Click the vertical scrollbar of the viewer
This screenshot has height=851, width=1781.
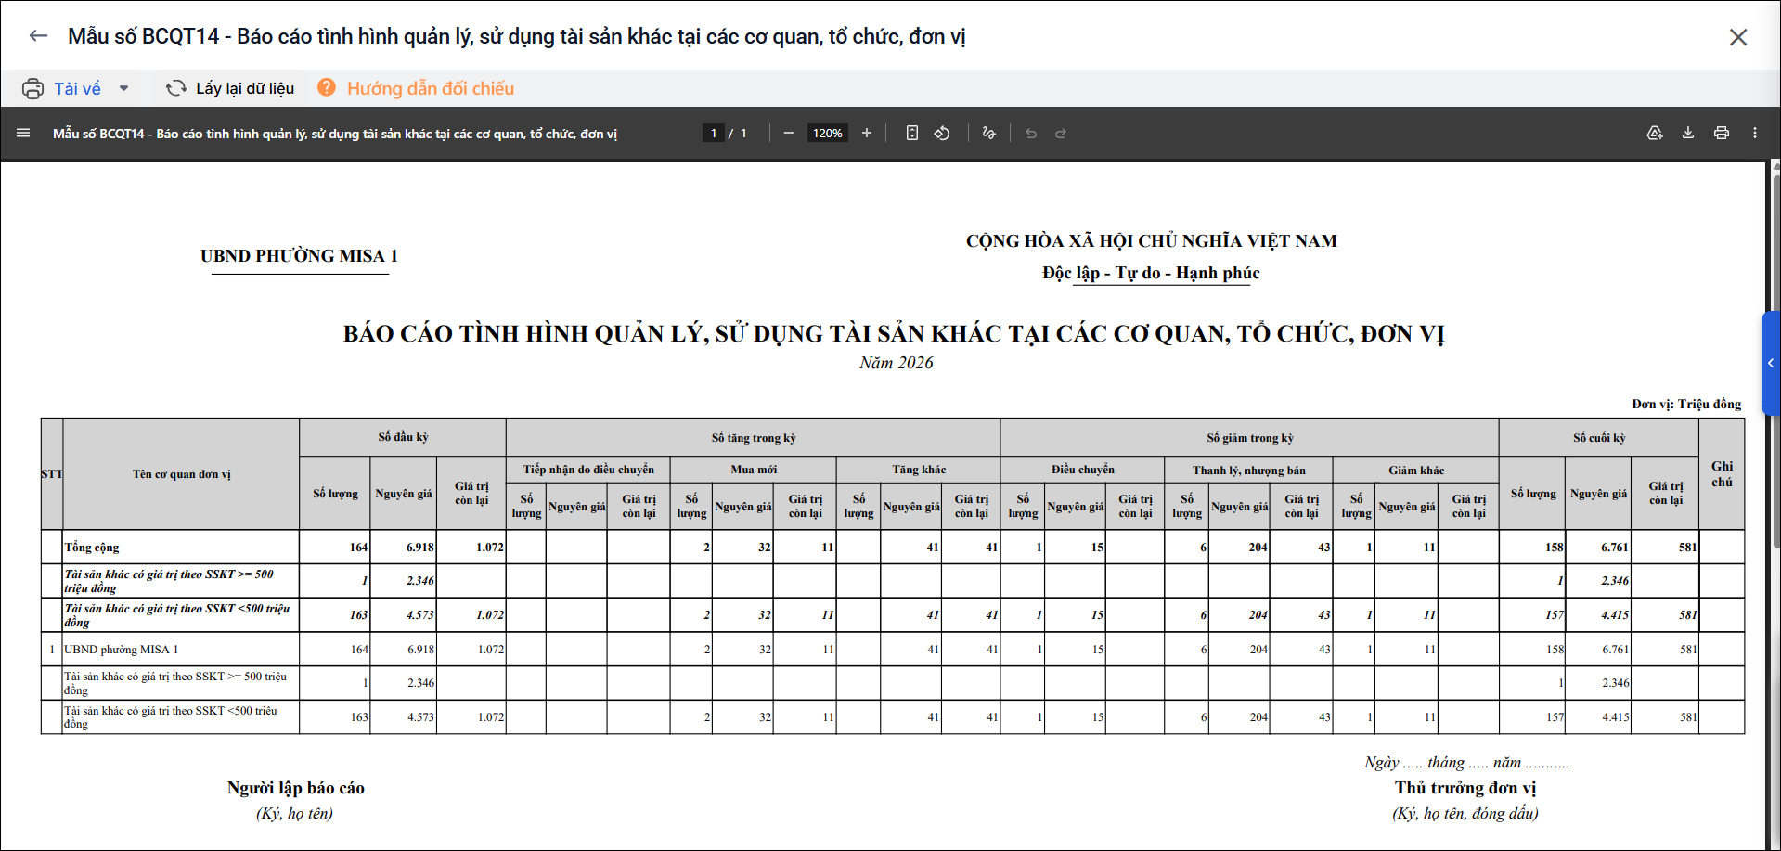tap(1775, 362)
